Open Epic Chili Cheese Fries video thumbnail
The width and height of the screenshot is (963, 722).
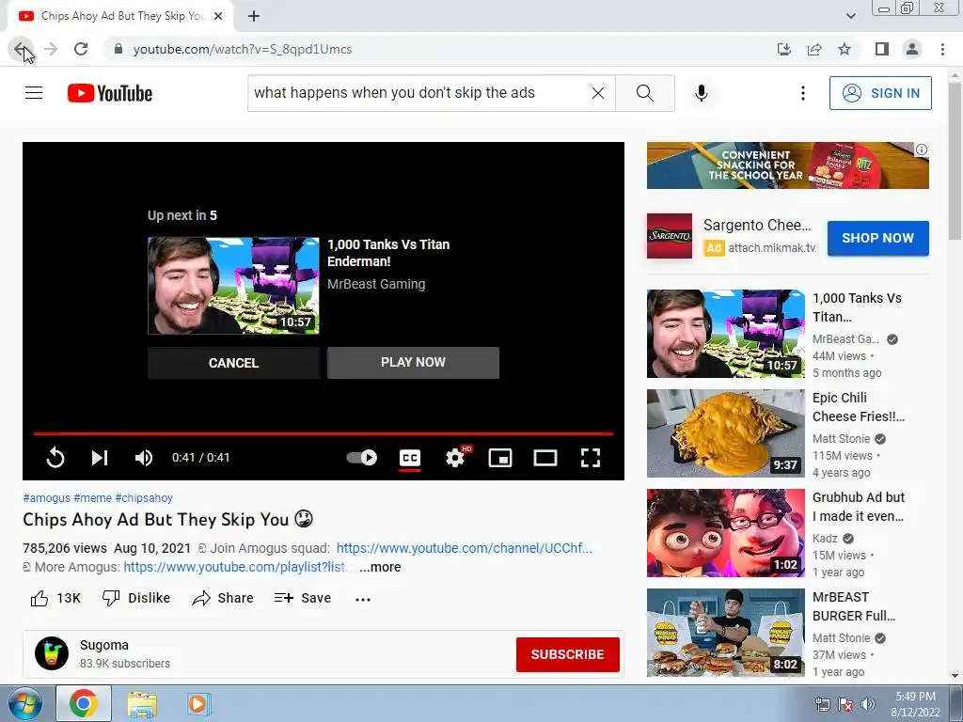point(725,433)
